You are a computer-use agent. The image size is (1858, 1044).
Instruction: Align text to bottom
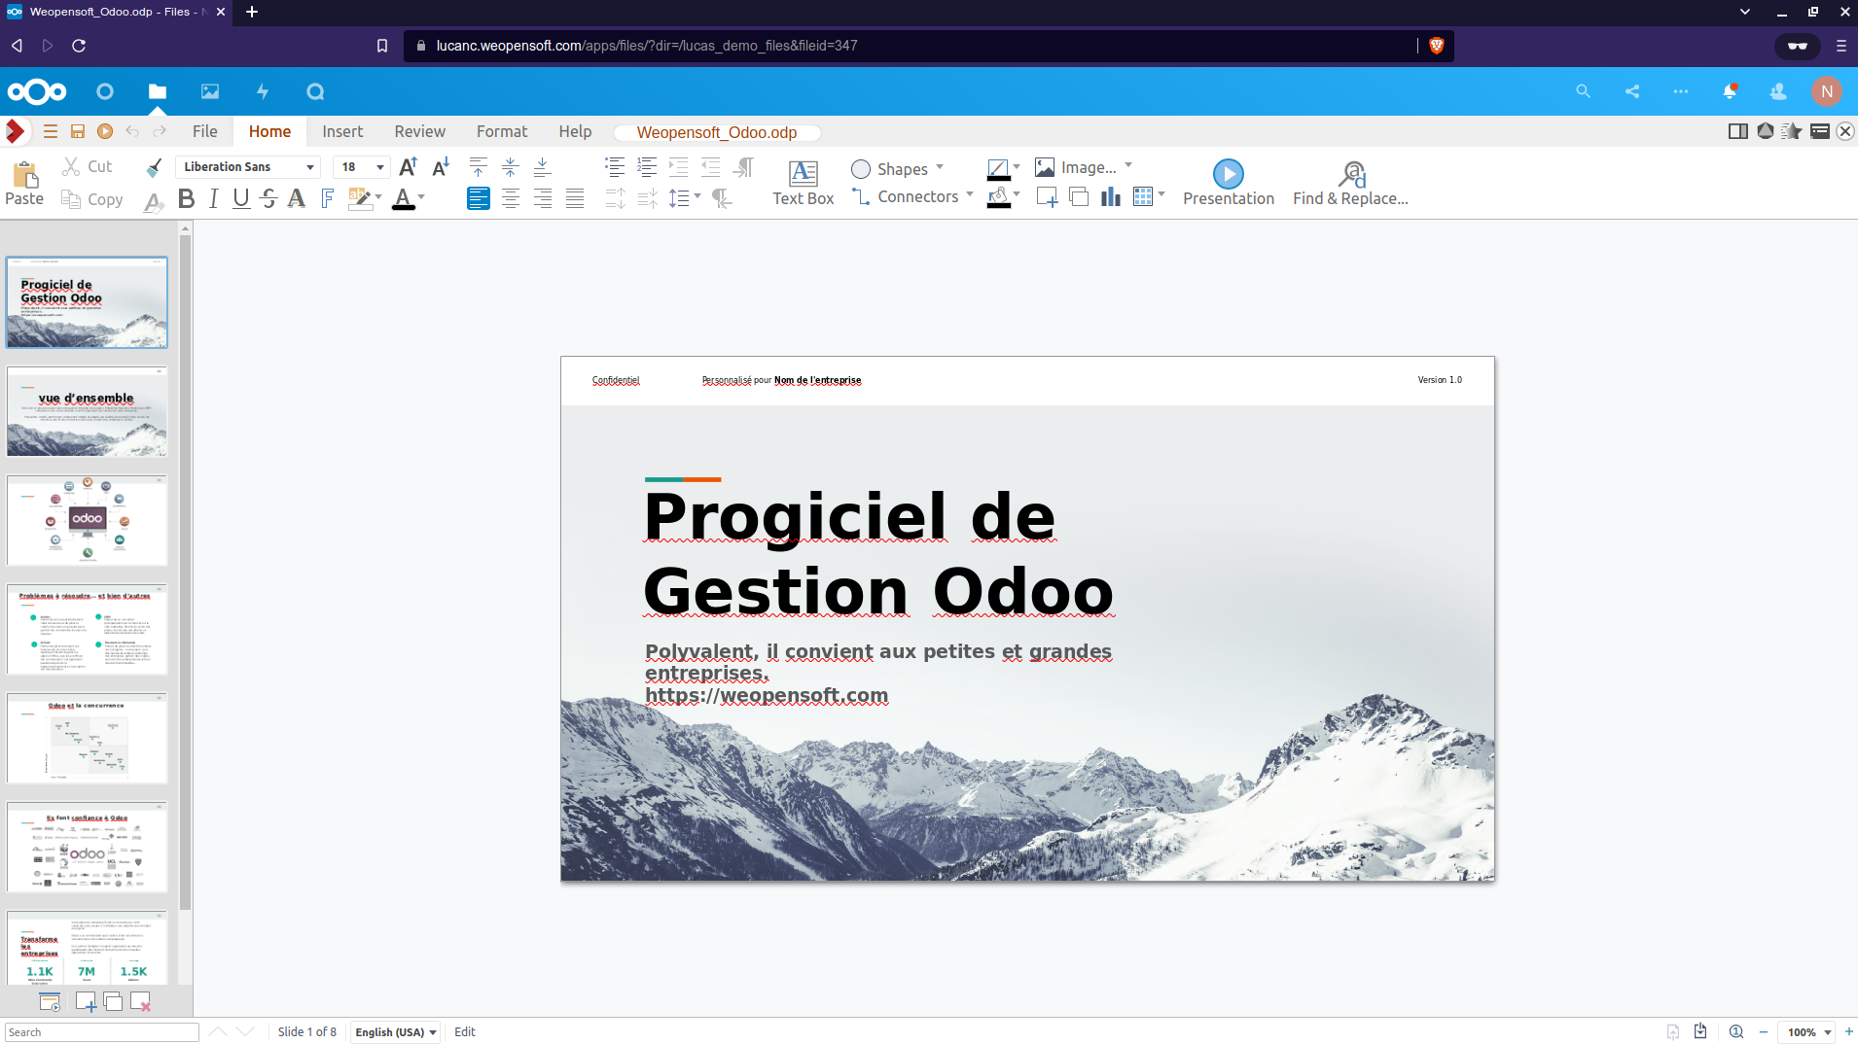click(x=542, y=167)
